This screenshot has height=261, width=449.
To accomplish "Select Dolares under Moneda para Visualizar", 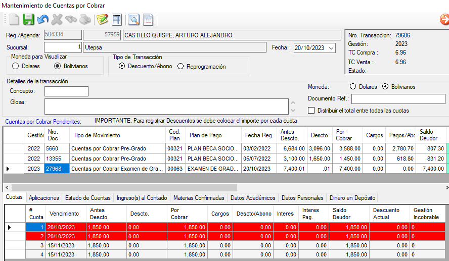I will pos(15,66).
